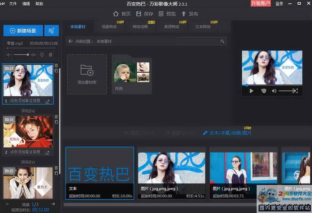Delete the 零食.mp3 audio track
The width and height of the screenshot is (312, 213).
coord(51,55)
